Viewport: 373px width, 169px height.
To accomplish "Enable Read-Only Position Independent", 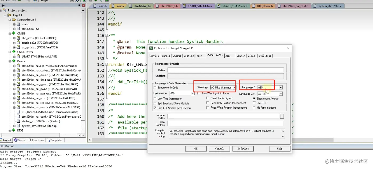I will coord(208,103).
